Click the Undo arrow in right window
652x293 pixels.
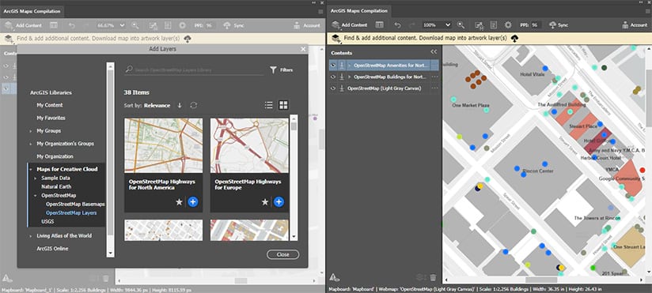[x=397, y=25]
